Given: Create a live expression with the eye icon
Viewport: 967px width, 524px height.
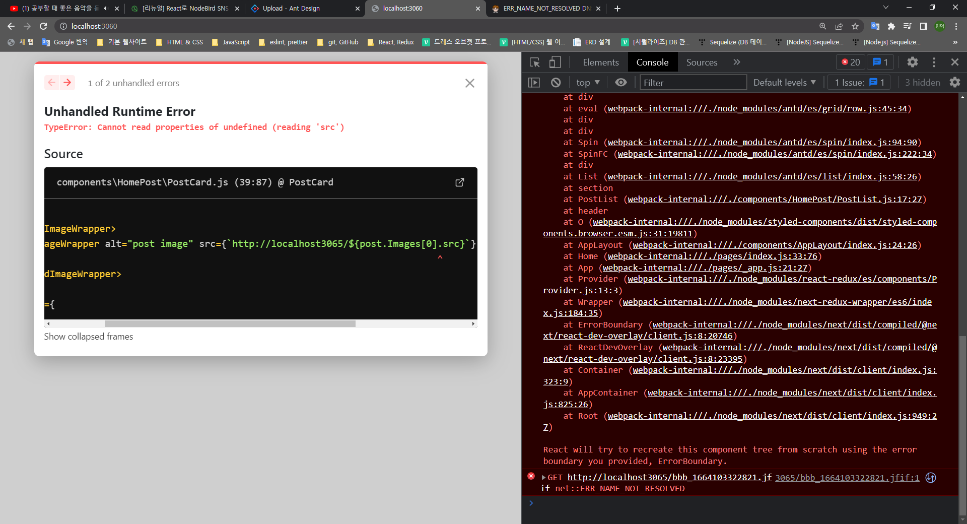Looking at the screenshot, I should click(620, 82).
